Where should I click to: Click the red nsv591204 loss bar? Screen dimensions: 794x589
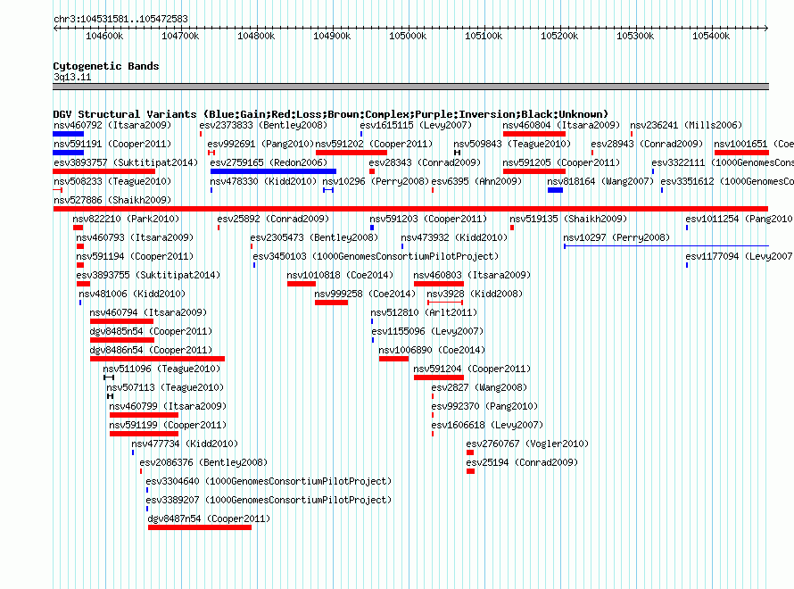point(439,377)
